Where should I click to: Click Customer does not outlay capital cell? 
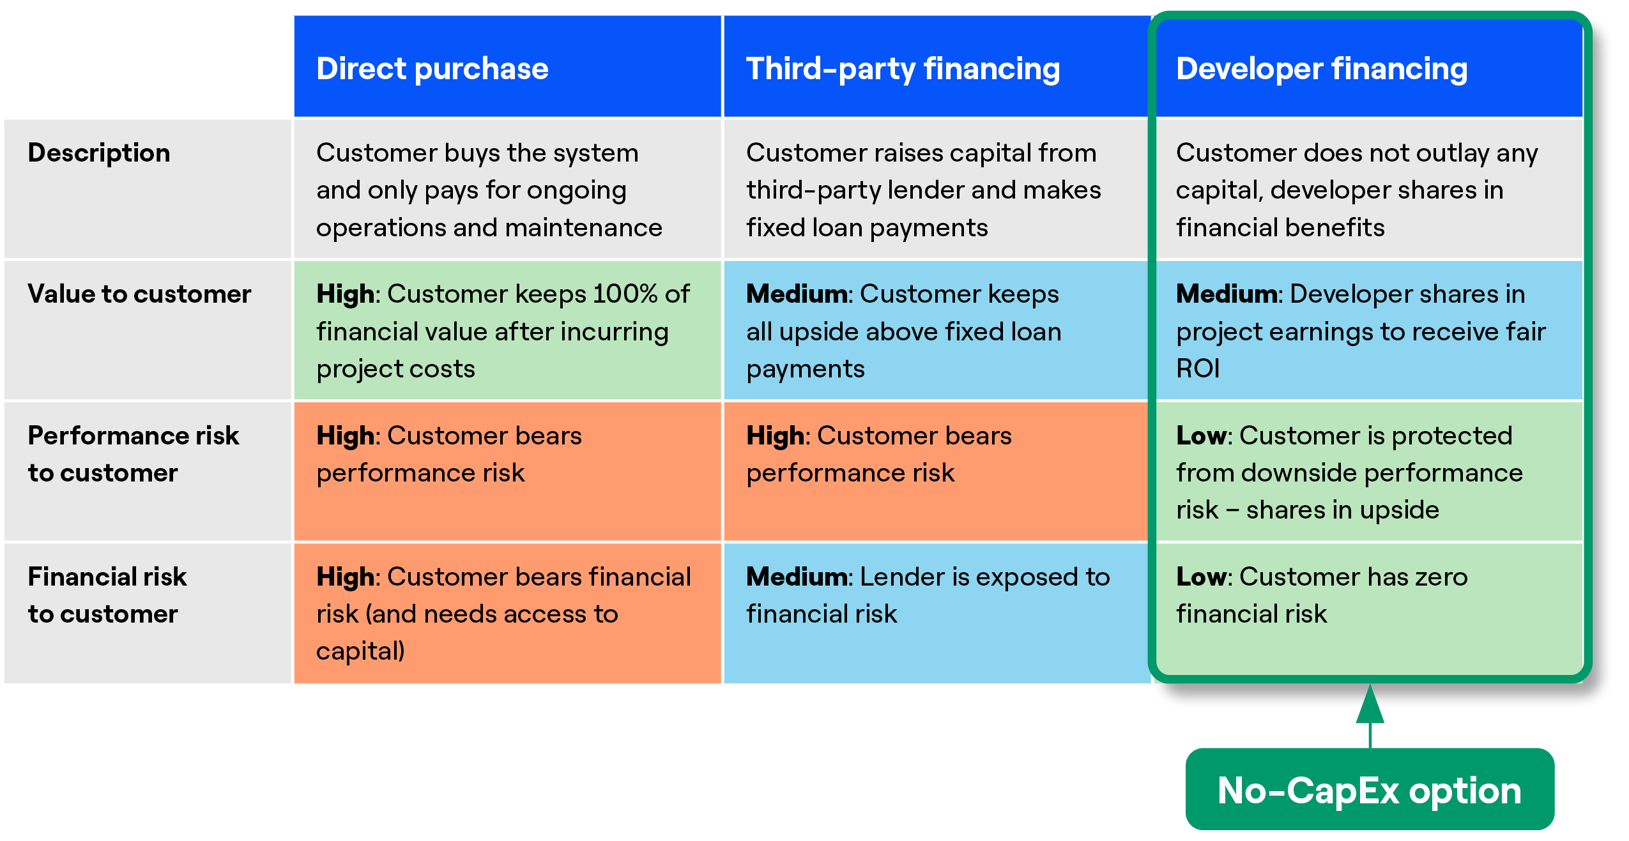[1369, 189]
